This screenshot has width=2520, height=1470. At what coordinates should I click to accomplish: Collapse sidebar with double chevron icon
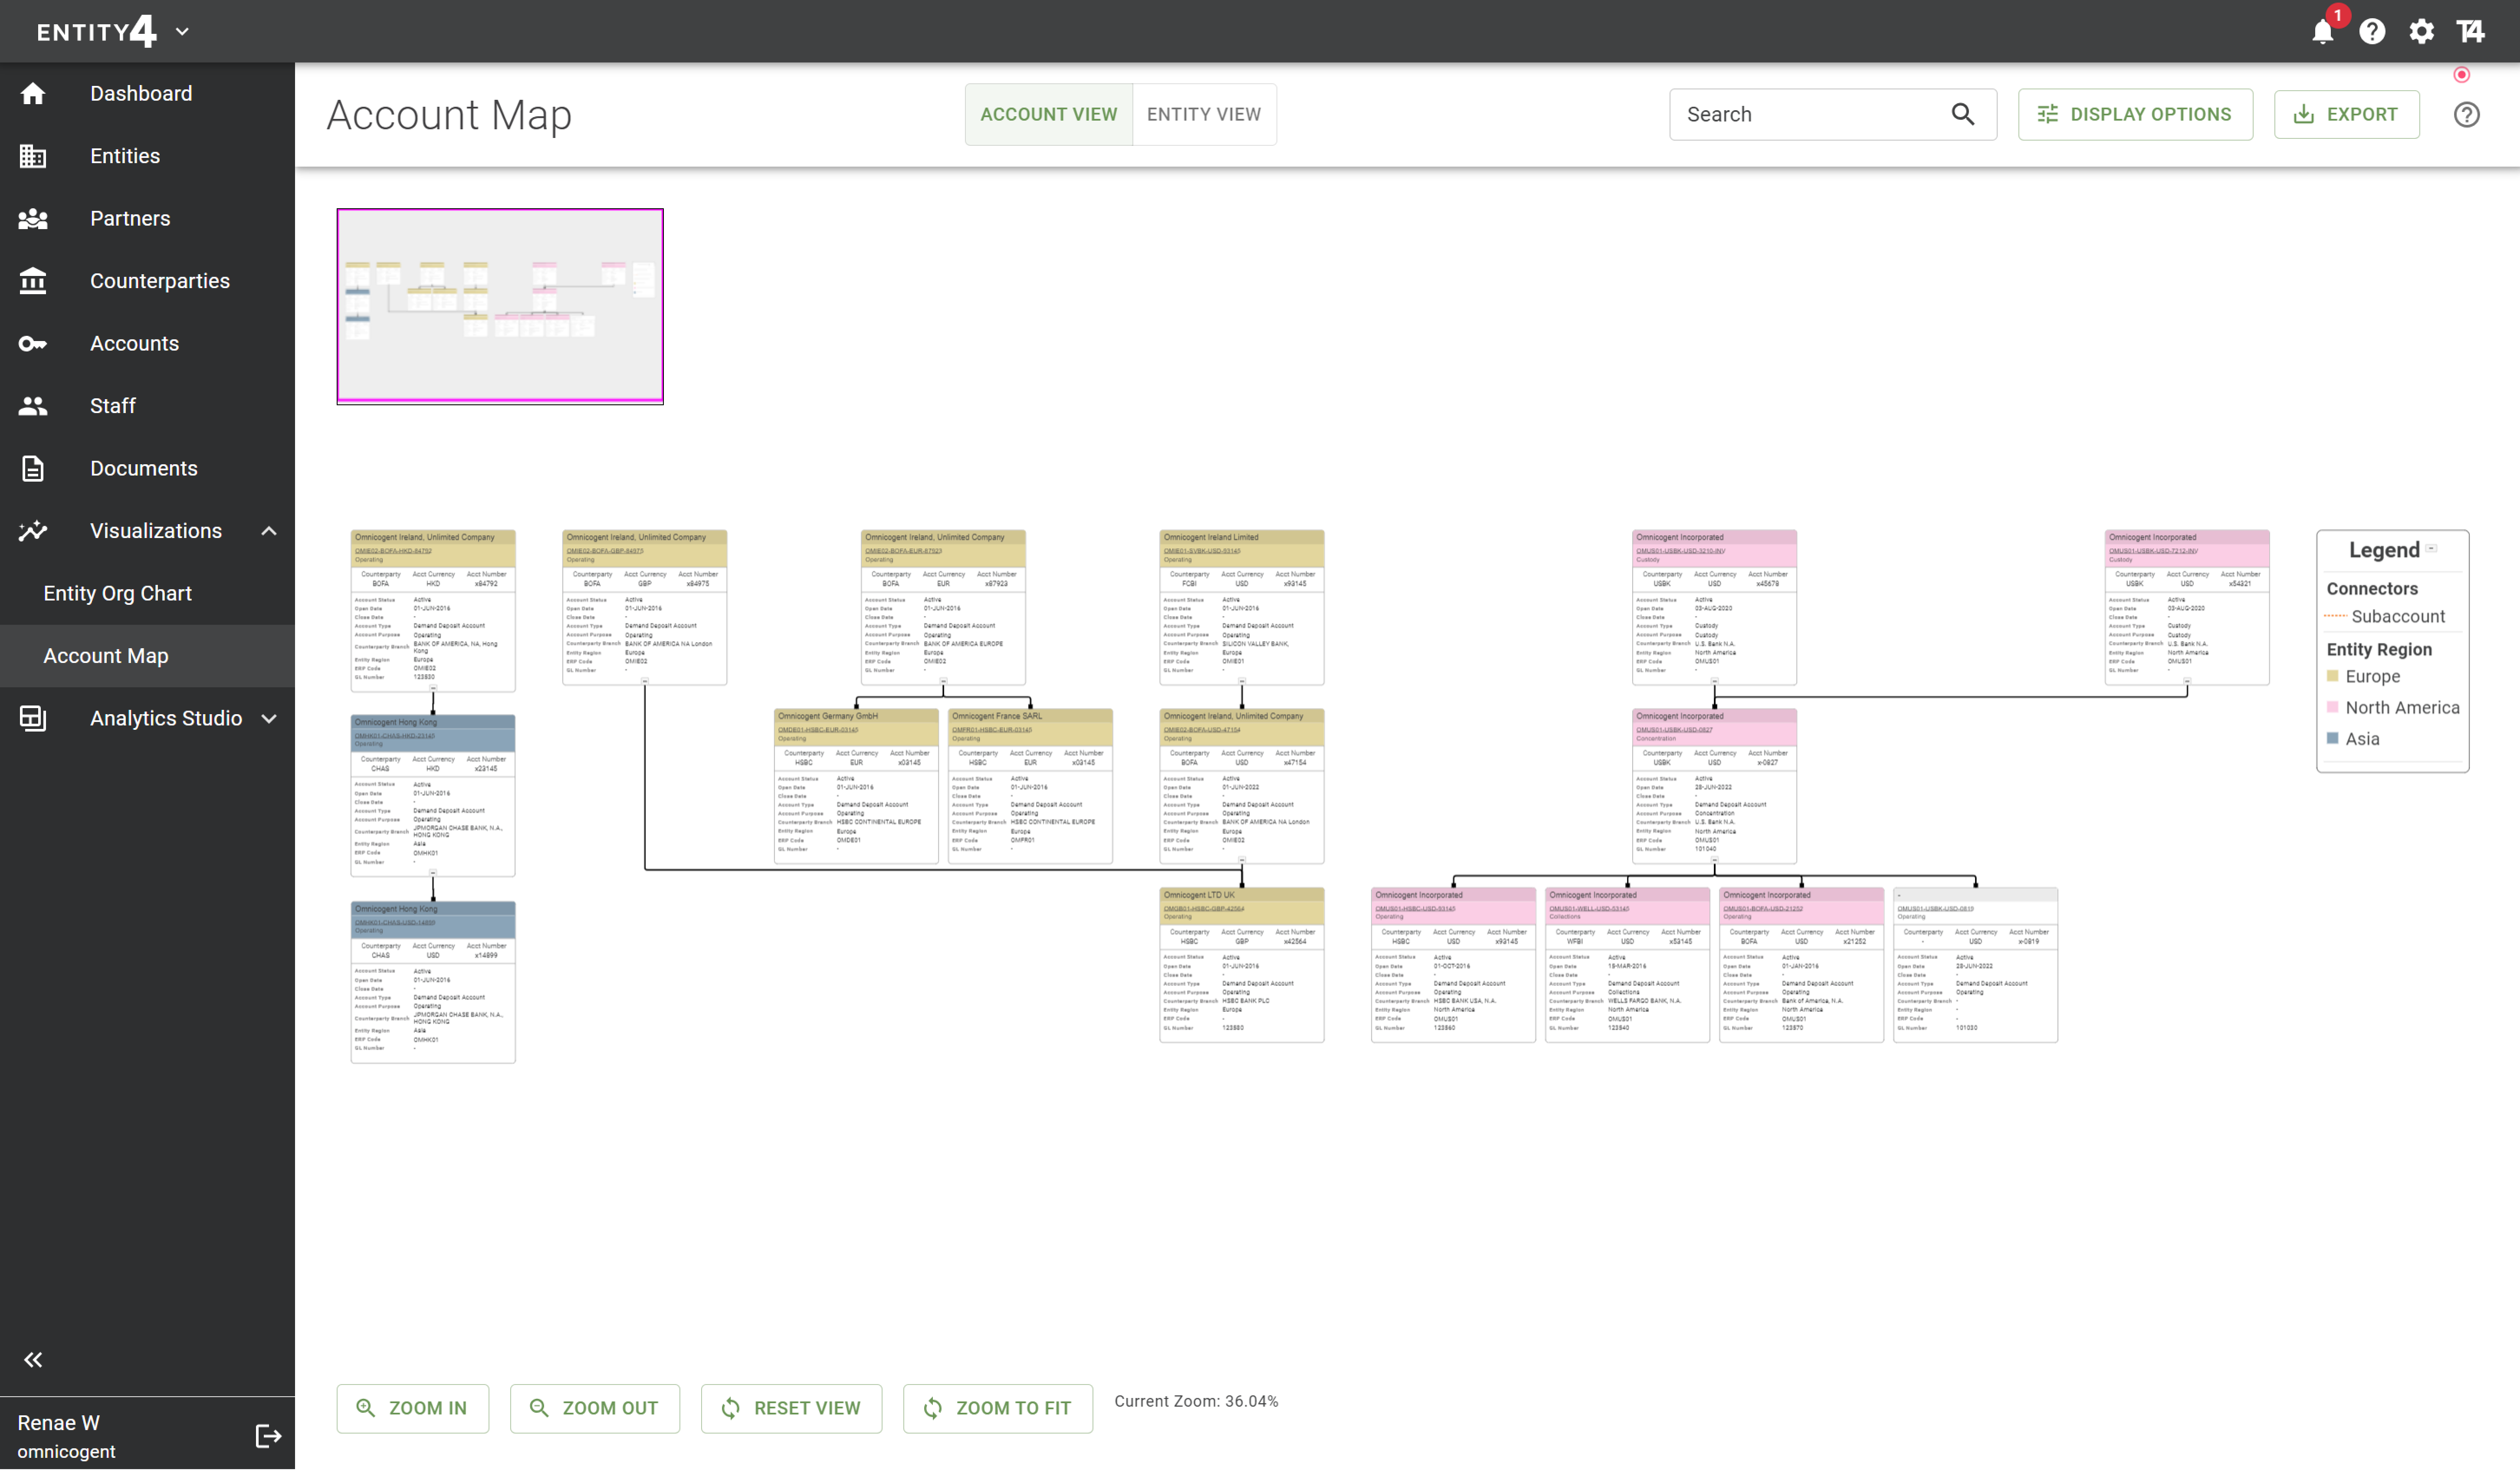pos(33,1359)
